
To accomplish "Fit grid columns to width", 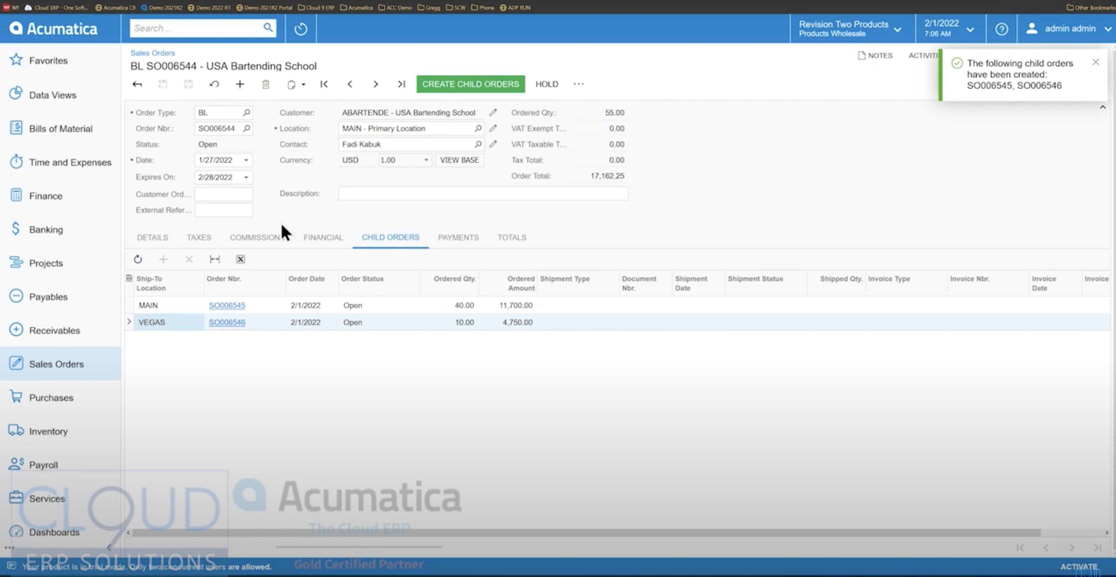I will point(214,259).
